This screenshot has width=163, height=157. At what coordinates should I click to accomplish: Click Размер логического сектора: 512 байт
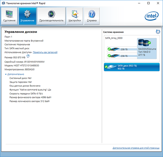pyautogui.click(x=30, y=101)
